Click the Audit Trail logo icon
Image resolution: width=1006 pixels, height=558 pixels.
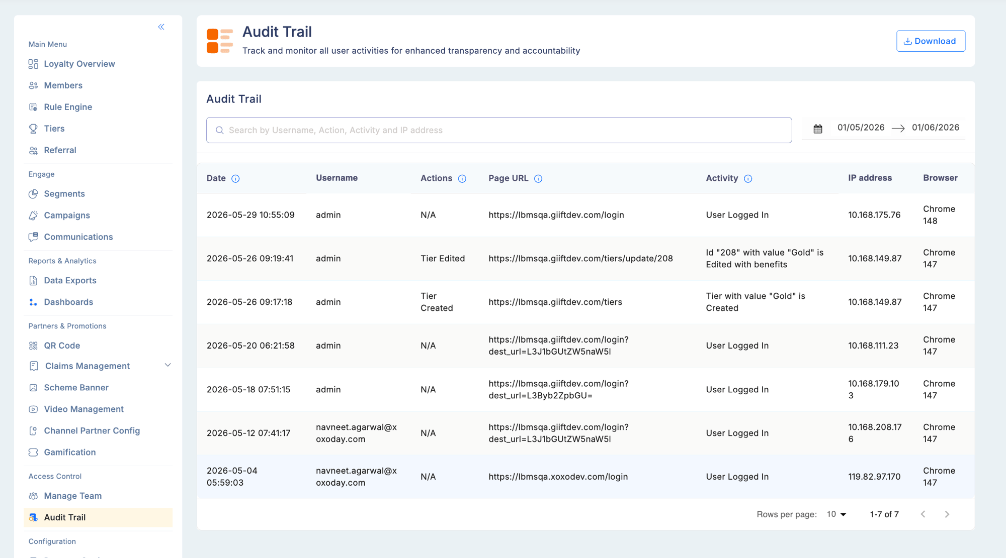pyautogui.click(x=220, y=41)
